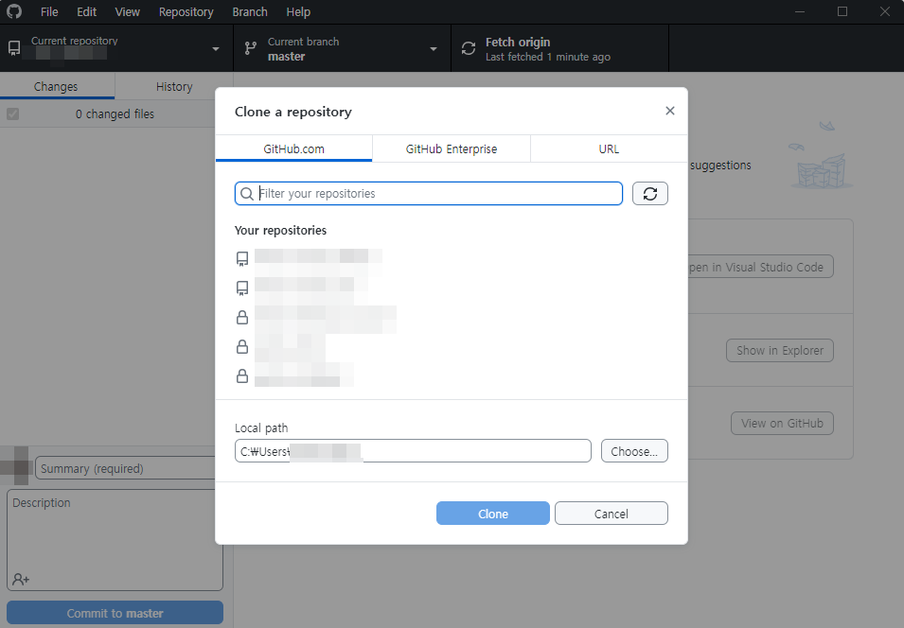Image resolution: width=904 pixels, height=628 pixels.
Task: Click magnifier icon in repository filter box
Action: tap(247, 194)
